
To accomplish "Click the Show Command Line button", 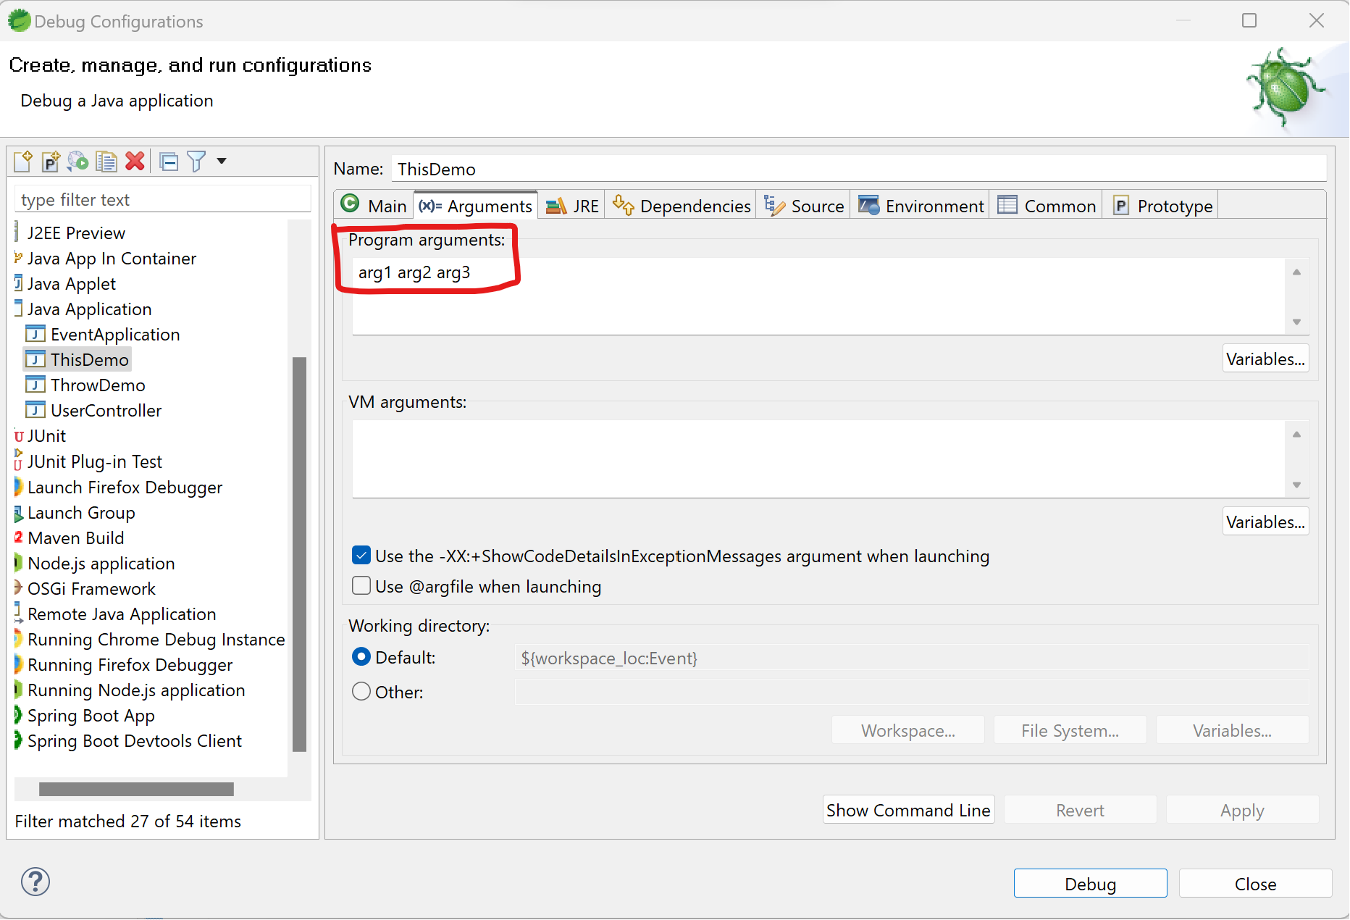I will pyautogui.click(x=908, y=810).
